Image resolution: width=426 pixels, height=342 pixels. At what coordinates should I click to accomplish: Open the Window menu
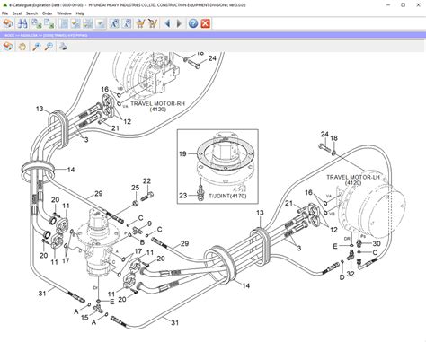click(x=64, y=13)
